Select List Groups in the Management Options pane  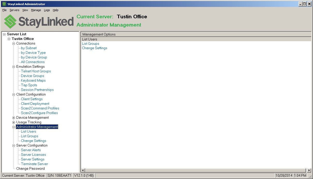click(x=91, y=44)
